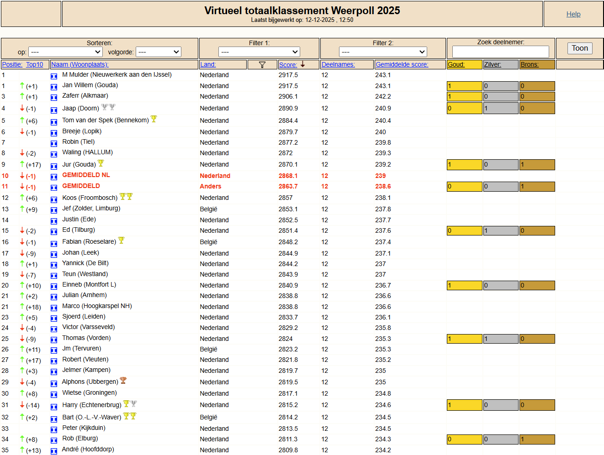This screenshot has width=604, height=455.
Task: Click the trophy icon next to Fabian (Roeselare)
Action: pos(121,241)
